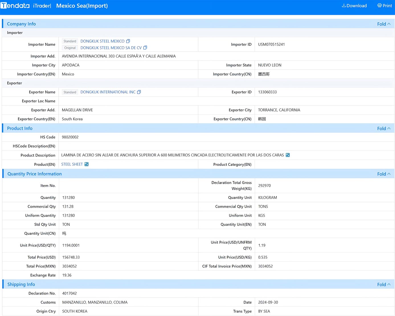
Task: Click Trans Type value BY SEA
Action: coord(264,311)
